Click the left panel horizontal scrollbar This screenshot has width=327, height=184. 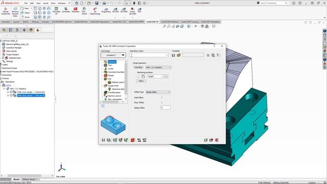point(27,175)
